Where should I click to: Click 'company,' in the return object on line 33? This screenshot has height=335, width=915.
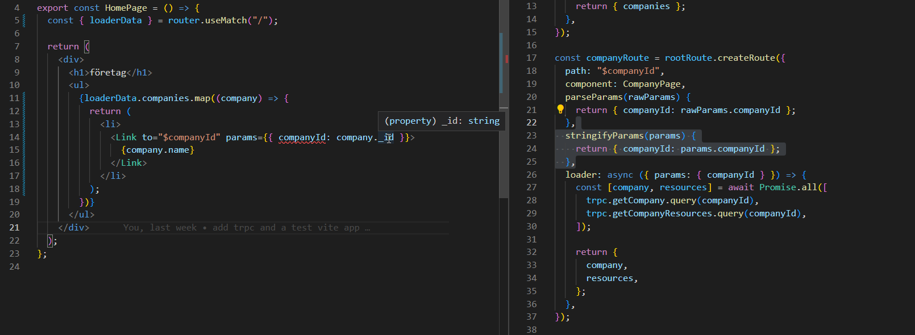(607, 265)
